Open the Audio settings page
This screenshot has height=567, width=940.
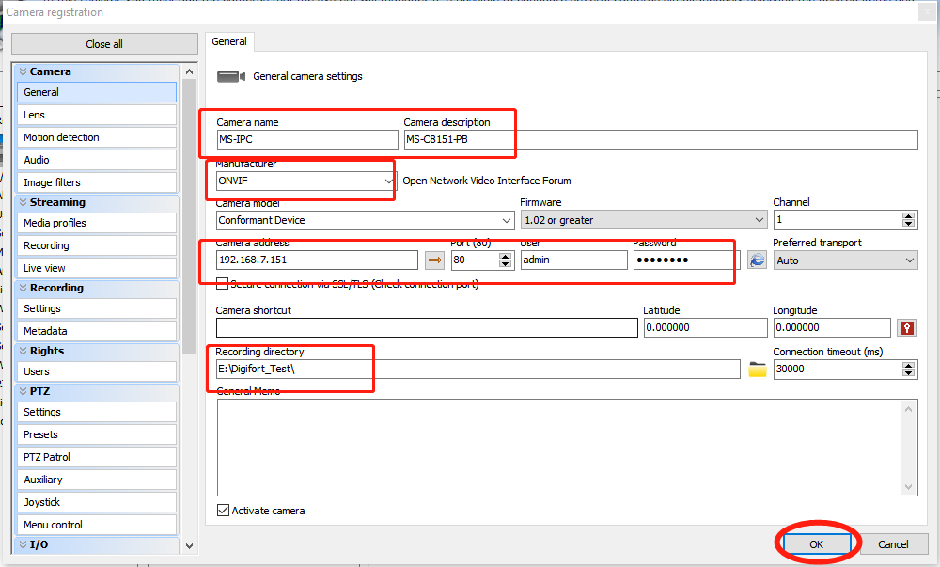(97, 160)
